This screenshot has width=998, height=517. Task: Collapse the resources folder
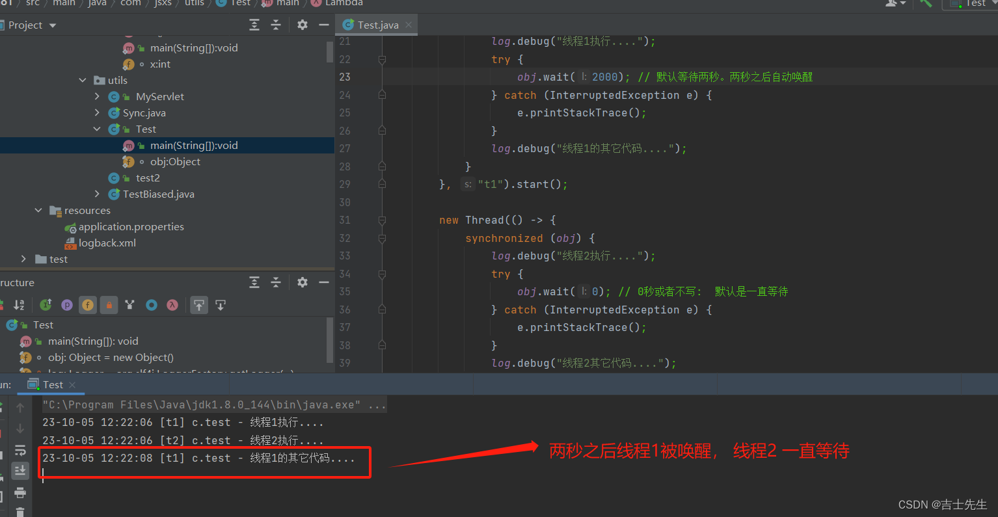(x=38, y=211)
